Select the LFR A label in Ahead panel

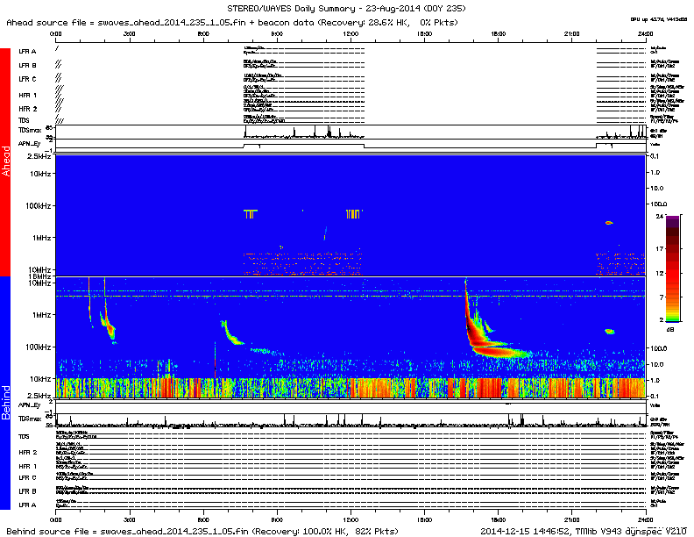coord(27,52)
